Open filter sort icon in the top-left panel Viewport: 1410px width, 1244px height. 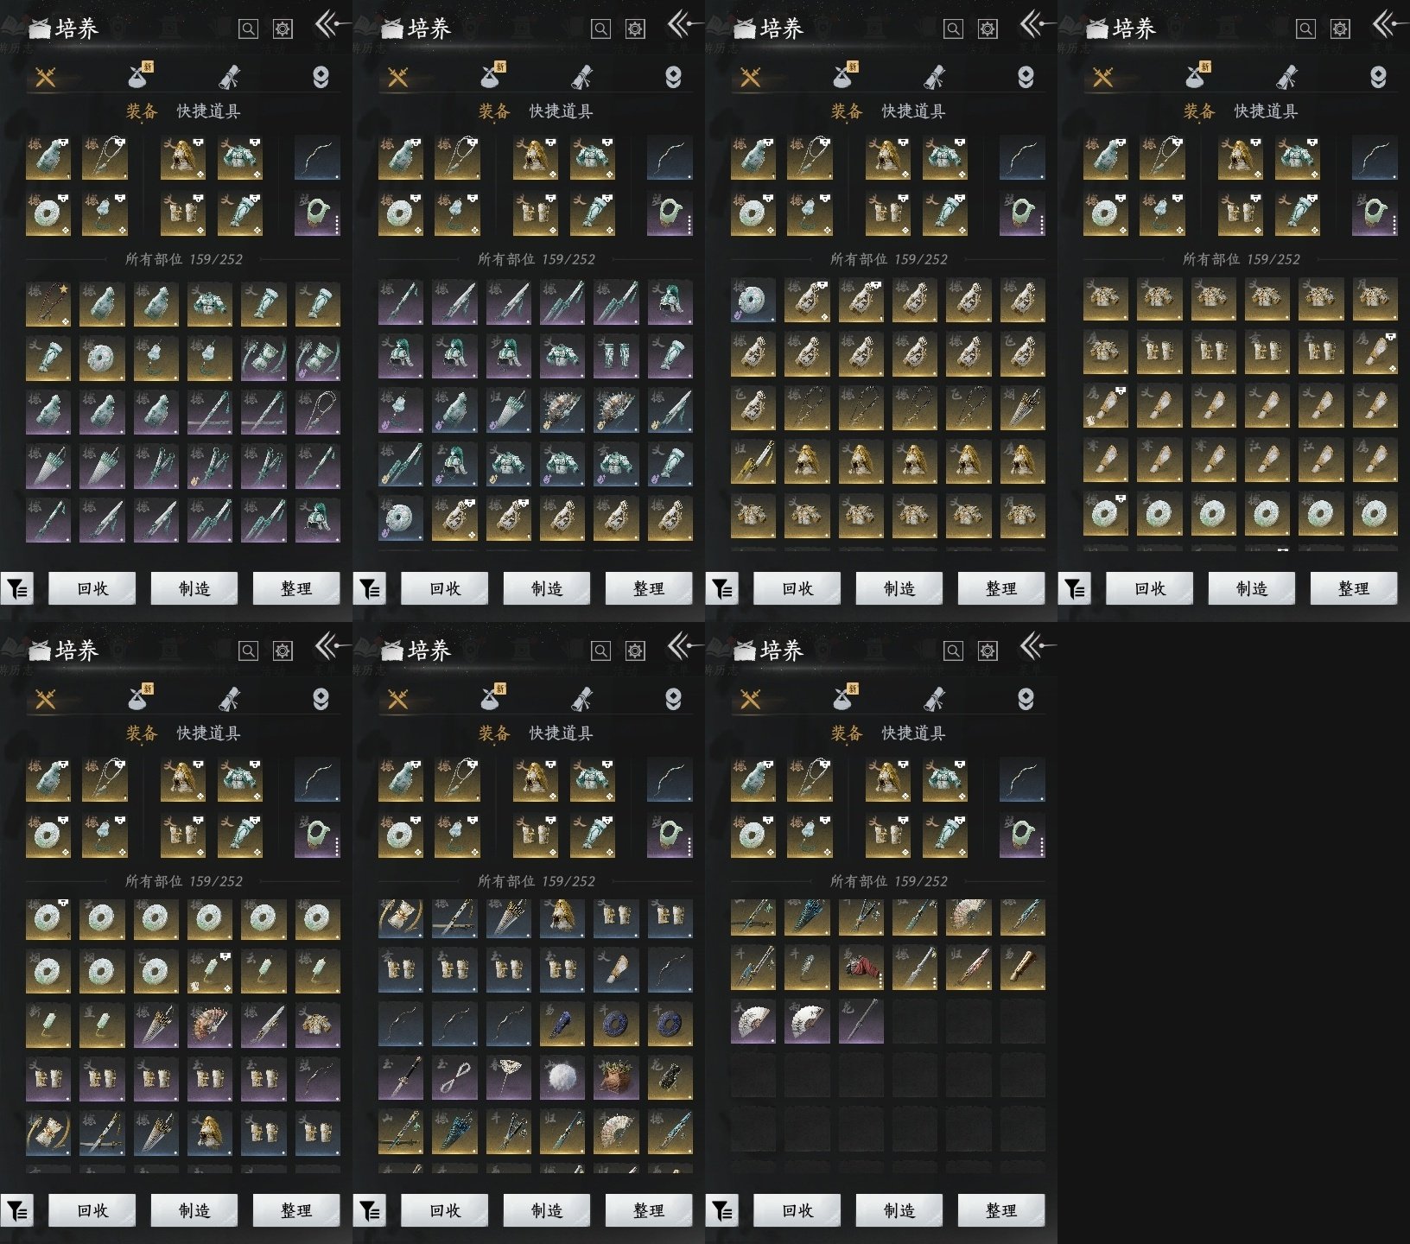click(17, 589)
